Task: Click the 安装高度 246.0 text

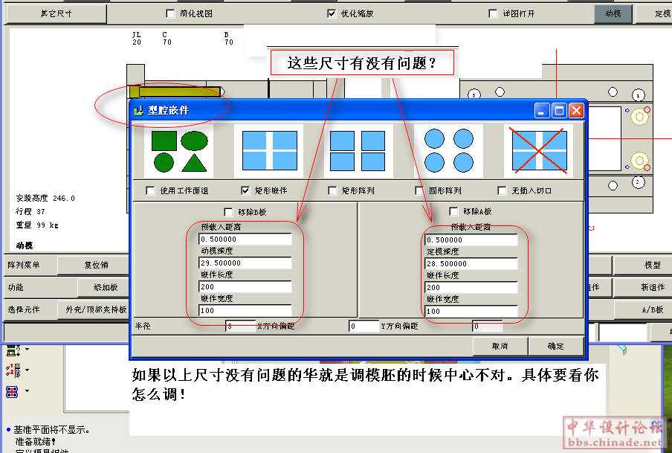Action: [45, 198]
